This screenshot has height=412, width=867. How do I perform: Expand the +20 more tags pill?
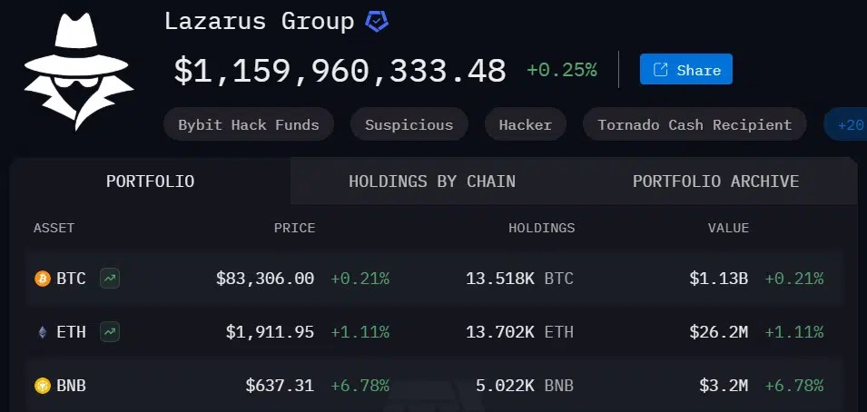[846, 124]
